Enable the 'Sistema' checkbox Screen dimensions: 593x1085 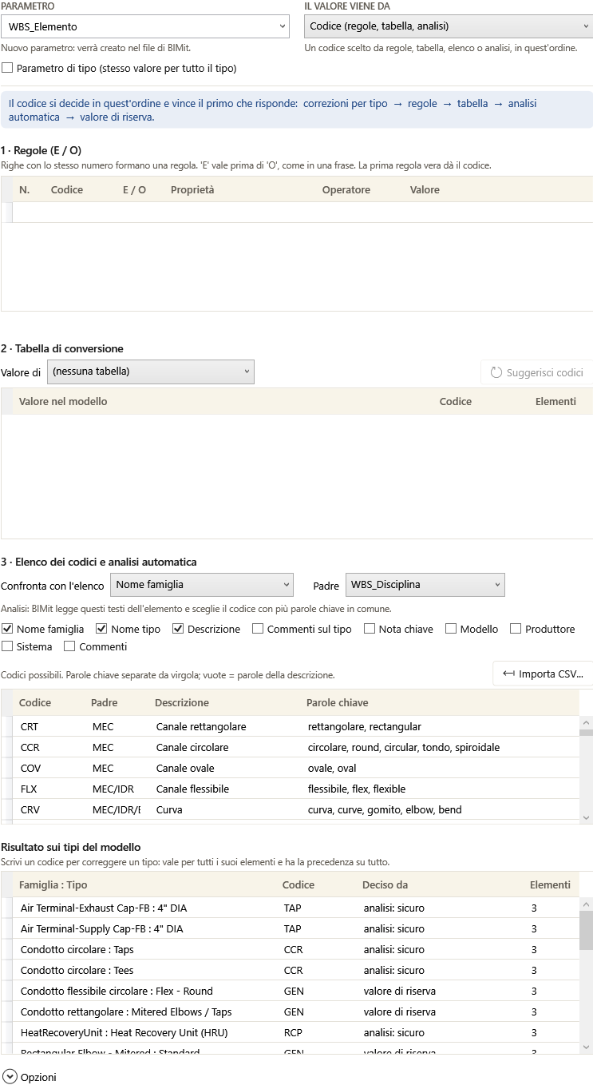pyautogui.click(x=7, y=646)
